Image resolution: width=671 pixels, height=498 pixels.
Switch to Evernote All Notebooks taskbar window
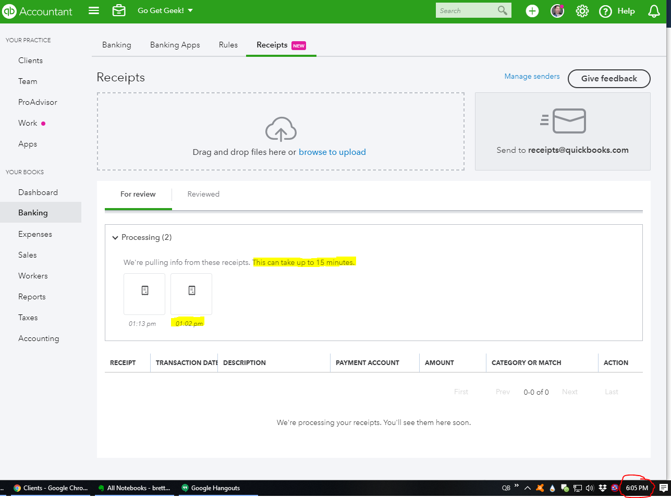135,488
